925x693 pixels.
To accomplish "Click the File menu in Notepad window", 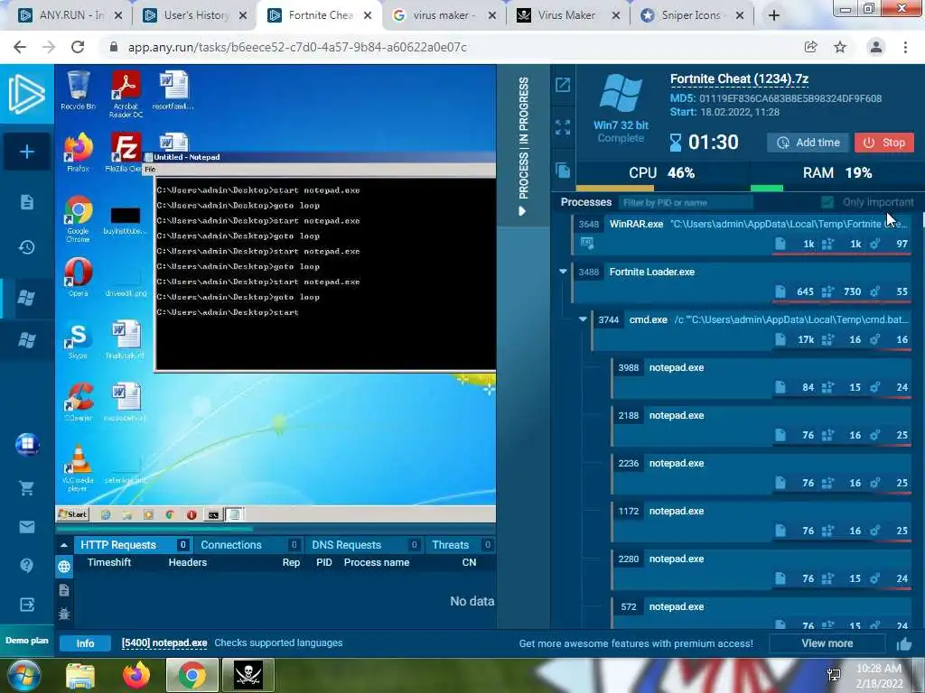I will [x=150, y=170].
